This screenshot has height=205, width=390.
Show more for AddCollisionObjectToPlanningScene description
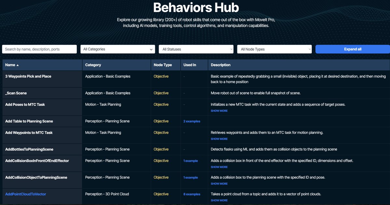point(219,184)
